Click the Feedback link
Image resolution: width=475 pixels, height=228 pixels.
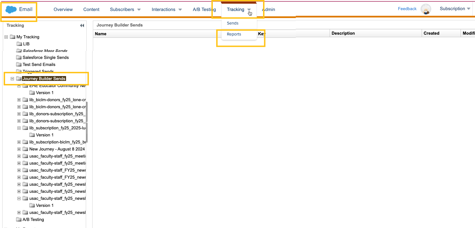click(407, 9)
